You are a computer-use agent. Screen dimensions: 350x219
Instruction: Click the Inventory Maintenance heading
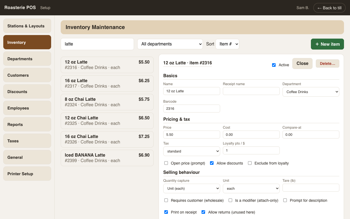pos(95,27)
